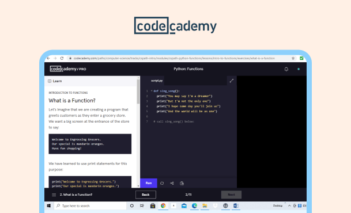Viewport: 351px width, 213px height.
Task: Click the padlock site info icon
Action: tap(70, 58)
